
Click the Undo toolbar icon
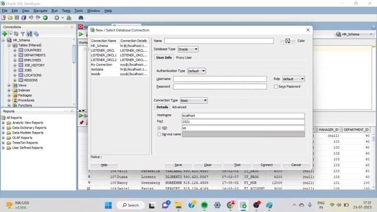coord(31,18)
